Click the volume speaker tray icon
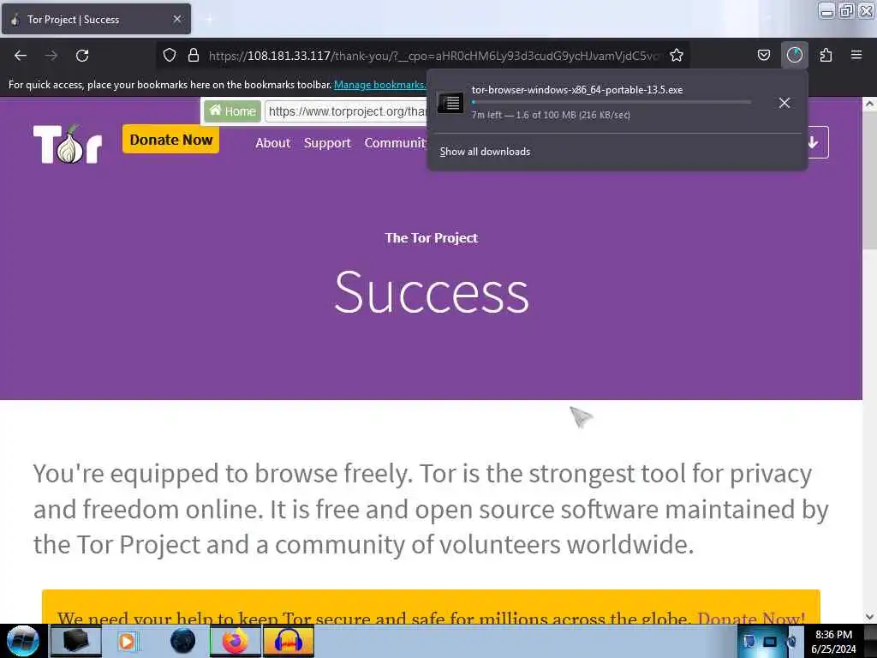Screen dimensions: 877x658 (x=790, y=641)
